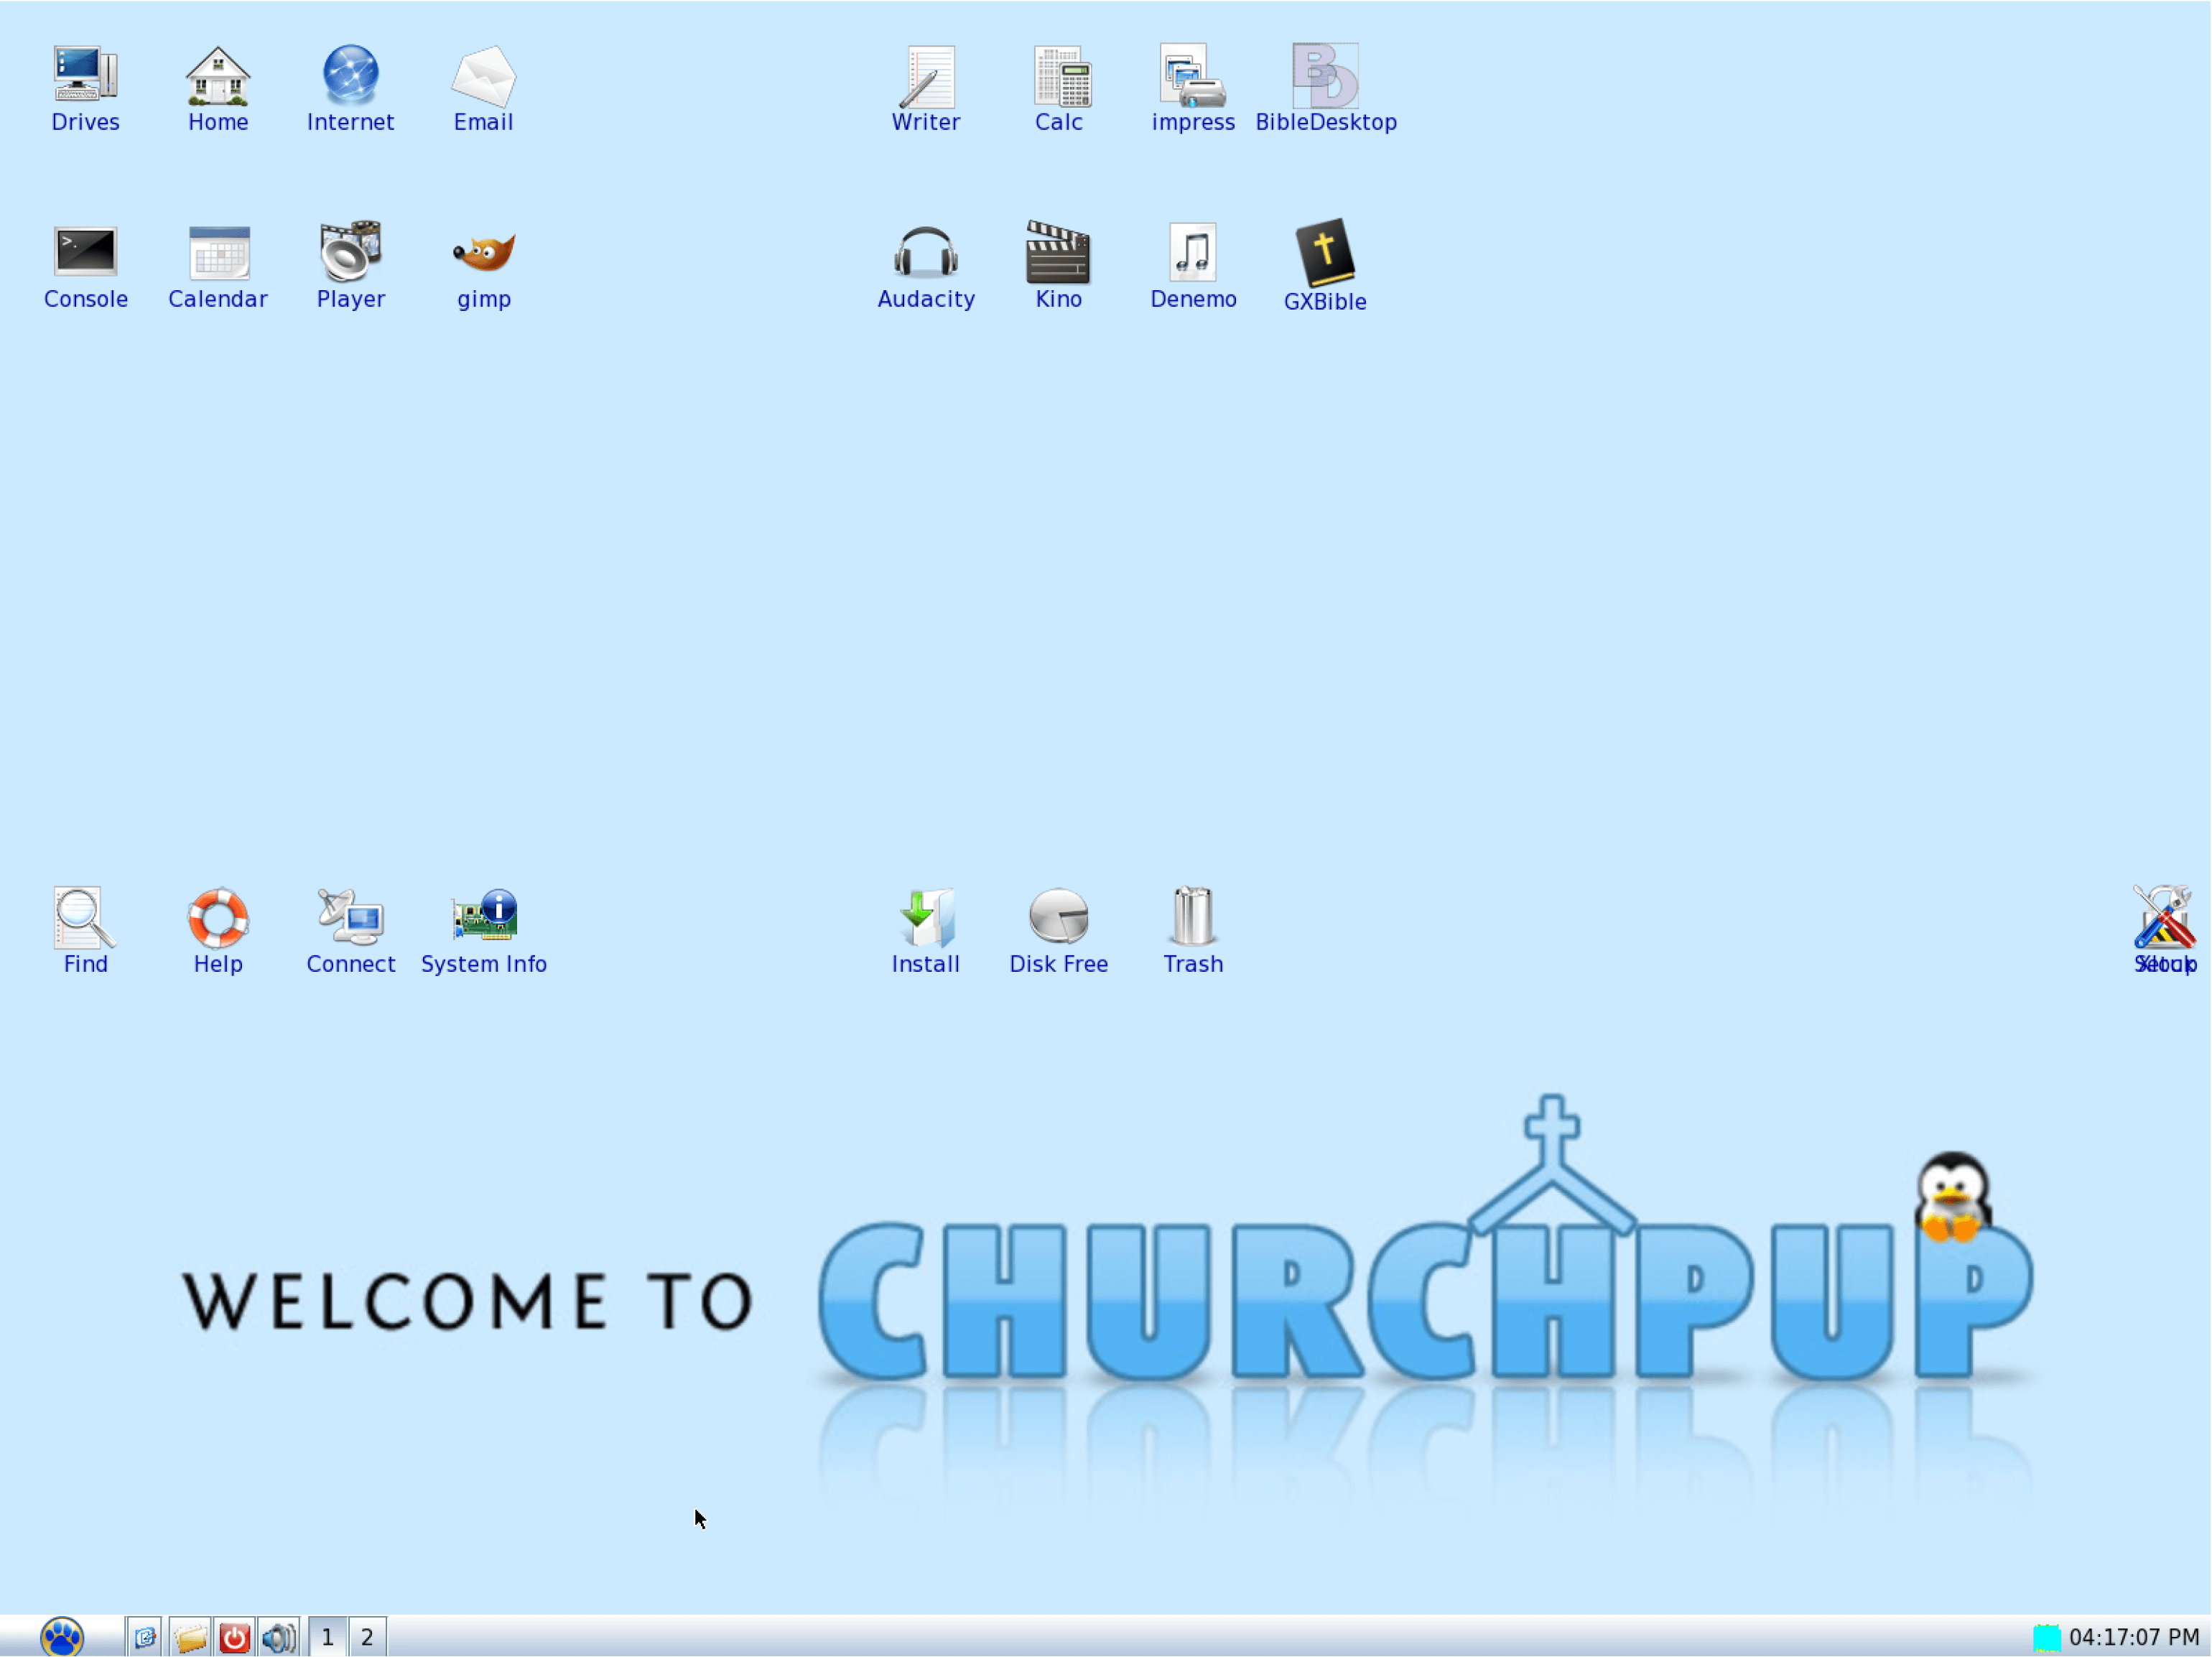Launch the impress presentation icon

coord(1192,75)
